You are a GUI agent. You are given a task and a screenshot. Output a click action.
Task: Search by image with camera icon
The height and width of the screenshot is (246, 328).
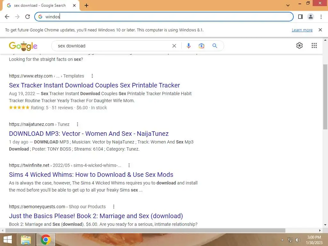(x=201, y=46)
